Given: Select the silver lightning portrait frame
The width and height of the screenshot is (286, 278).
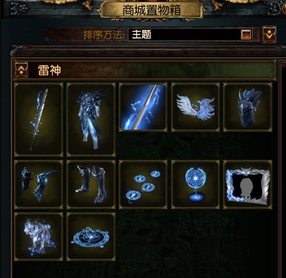Looking at the screenshot, I should click(x=248, y=185).
